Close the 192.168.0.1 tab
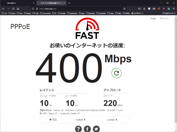The image size is (177, 132). coord(33,3)
